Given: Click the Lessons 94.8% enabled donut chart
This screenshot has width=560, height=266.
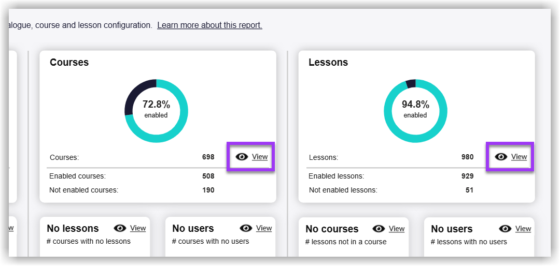Looking at the screenshot, I should click(415, 111).
